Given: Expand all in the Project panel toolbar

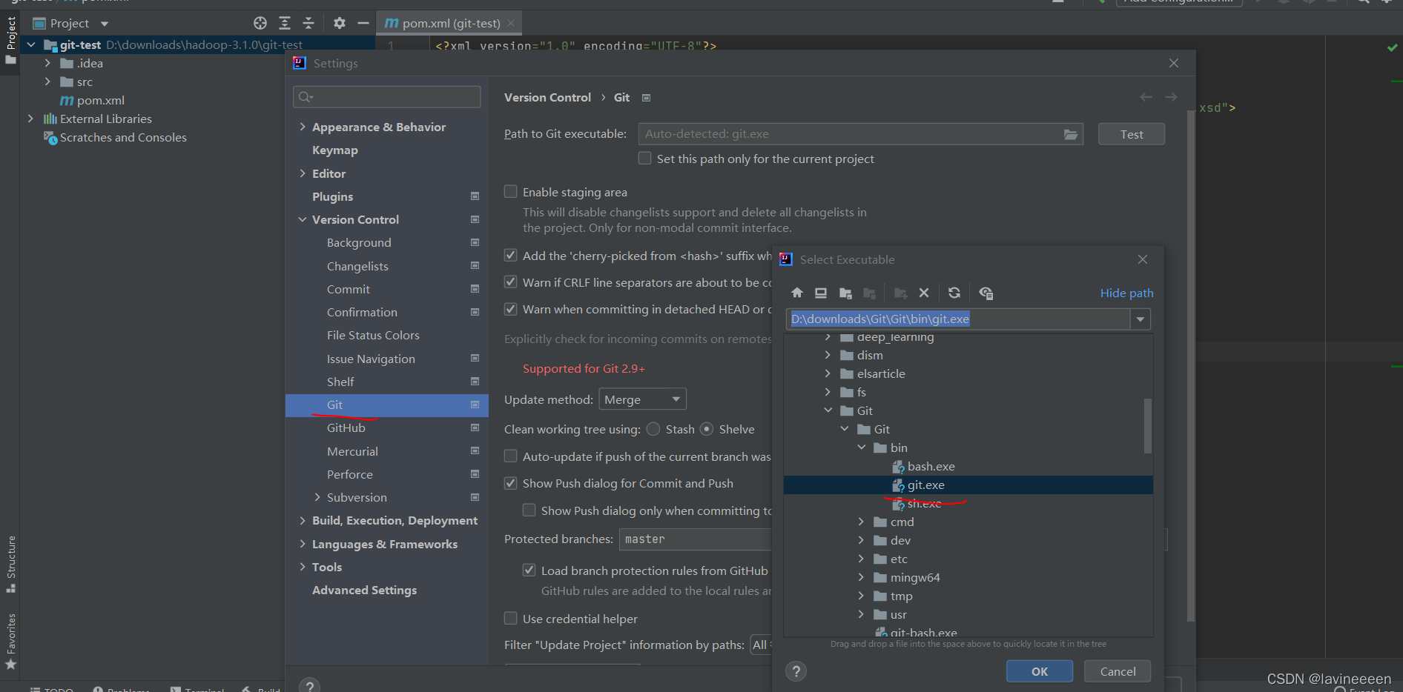Looking at the screenshot, I should 285,23.
